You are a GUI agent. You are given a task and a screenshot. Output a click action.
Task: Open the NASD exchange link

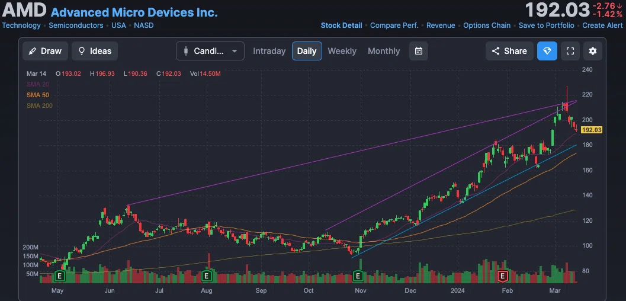click(144, 25)
